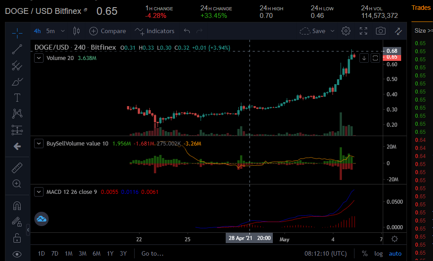Set date range to 3Y
Screen dimensions: 433x261
(x=123, y=253)
